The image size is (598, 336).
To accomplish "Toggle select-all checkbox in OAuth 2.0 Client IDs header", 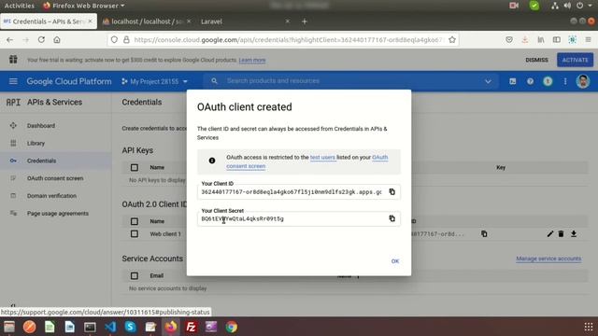I will point(135,221).
